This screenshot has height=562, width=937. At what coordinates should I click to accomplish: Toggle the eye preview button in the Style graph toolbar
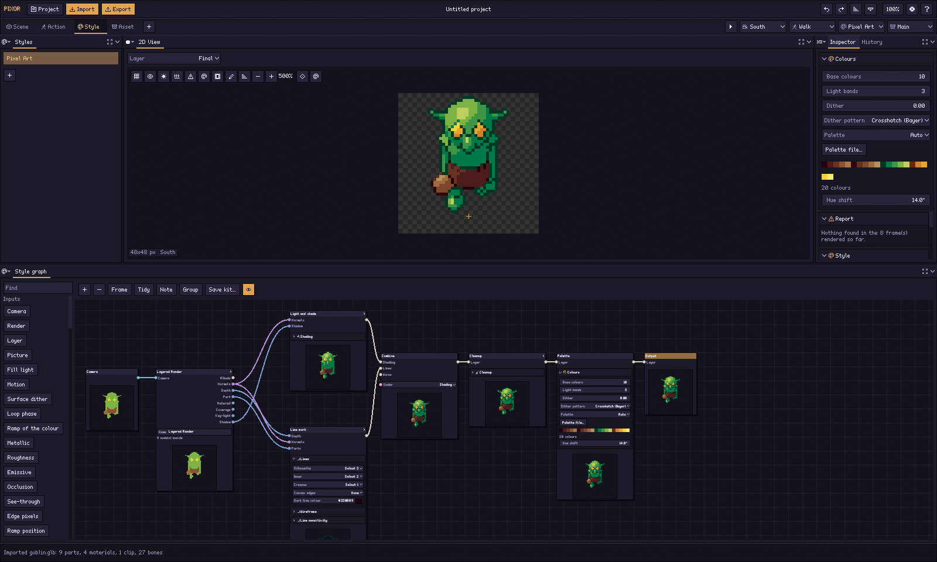248,289
